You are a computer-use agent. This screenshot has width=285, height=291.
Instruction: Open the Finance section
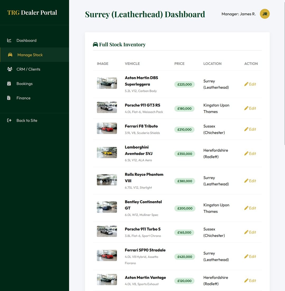click(x=35, y=98)
